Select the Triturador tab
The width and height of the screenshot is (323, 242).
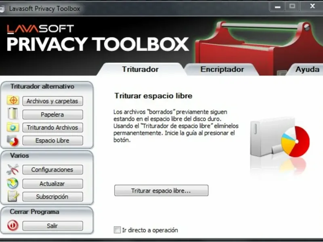(x=140, y=69)
